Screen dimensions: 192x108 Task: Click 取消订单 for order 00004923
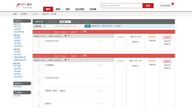[x=167, y=41]
